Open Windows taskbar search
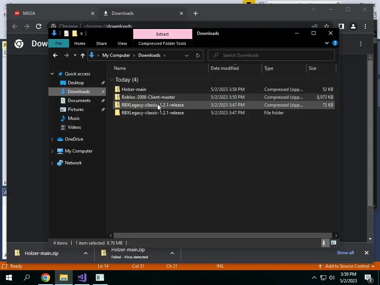Image resolution: width=380 pixels, height=285 pixels. (27, 277)
